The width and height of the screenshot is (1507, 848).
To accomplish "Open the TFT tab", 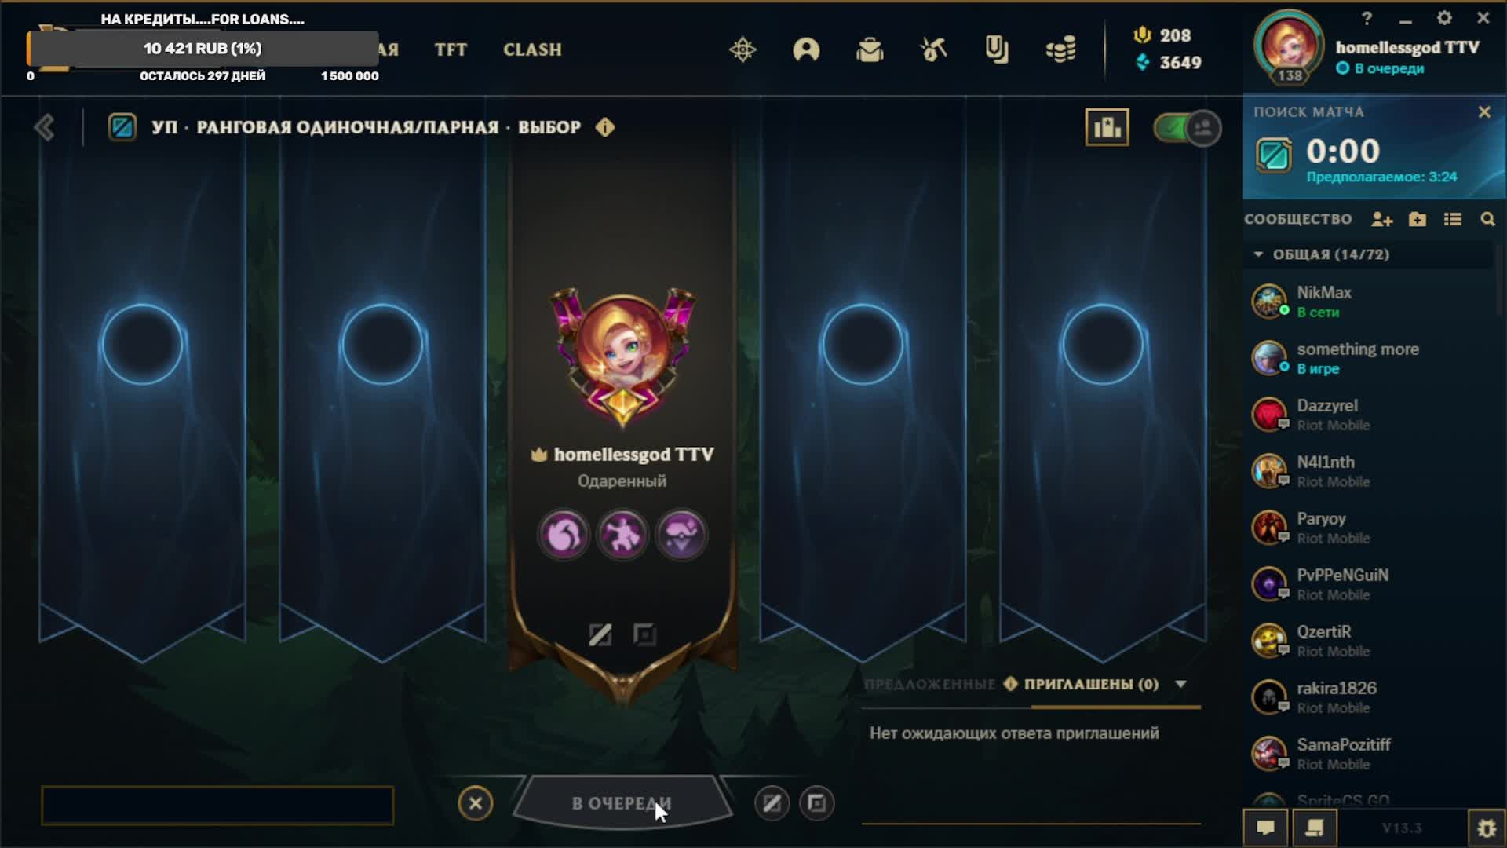I will click(451, 50).
